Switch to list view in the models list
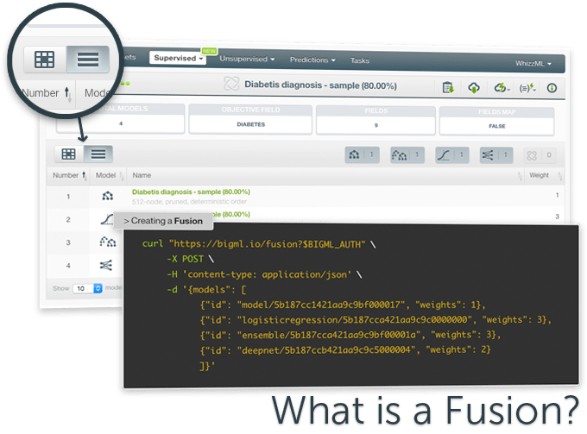This screenshot has width=587, height=434. click(98, 154)
